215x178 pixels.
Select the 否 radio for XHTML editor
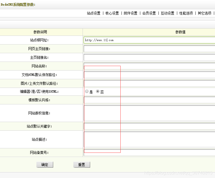coord(98,91)
